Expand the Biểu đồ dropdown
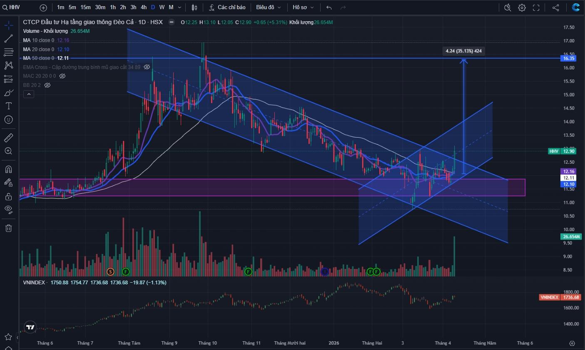The height and width of the screenshot is (350, 585). pyautogui.click(x=269, y=7)
